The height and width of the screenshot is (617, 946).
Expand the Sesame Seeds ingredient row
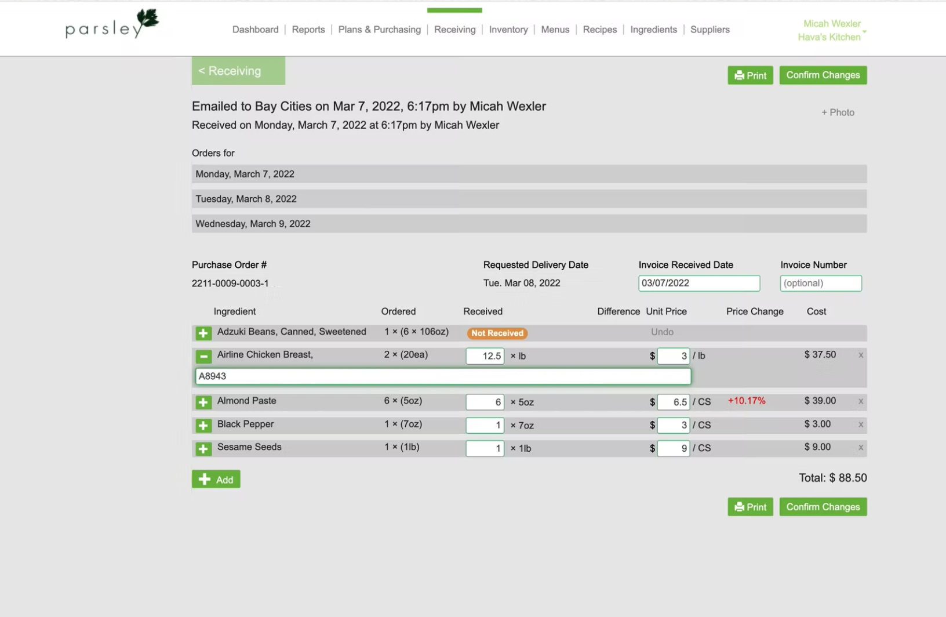tap(203, 448)
